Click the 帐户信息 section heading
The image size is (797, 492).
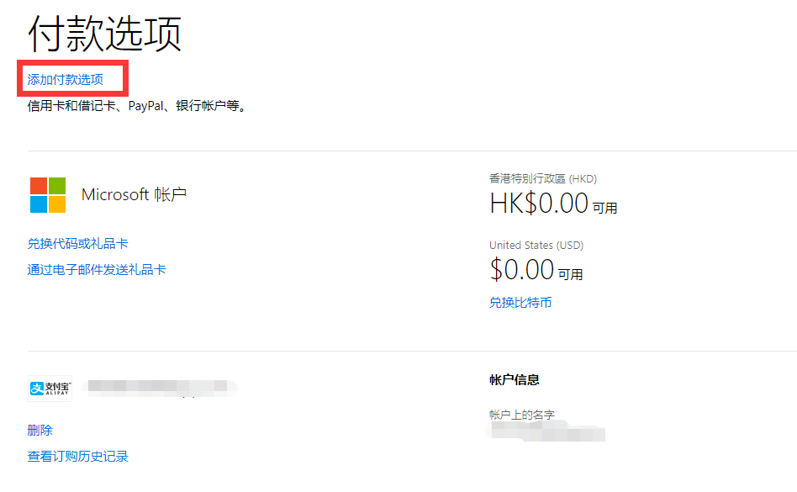coord(514,378)
